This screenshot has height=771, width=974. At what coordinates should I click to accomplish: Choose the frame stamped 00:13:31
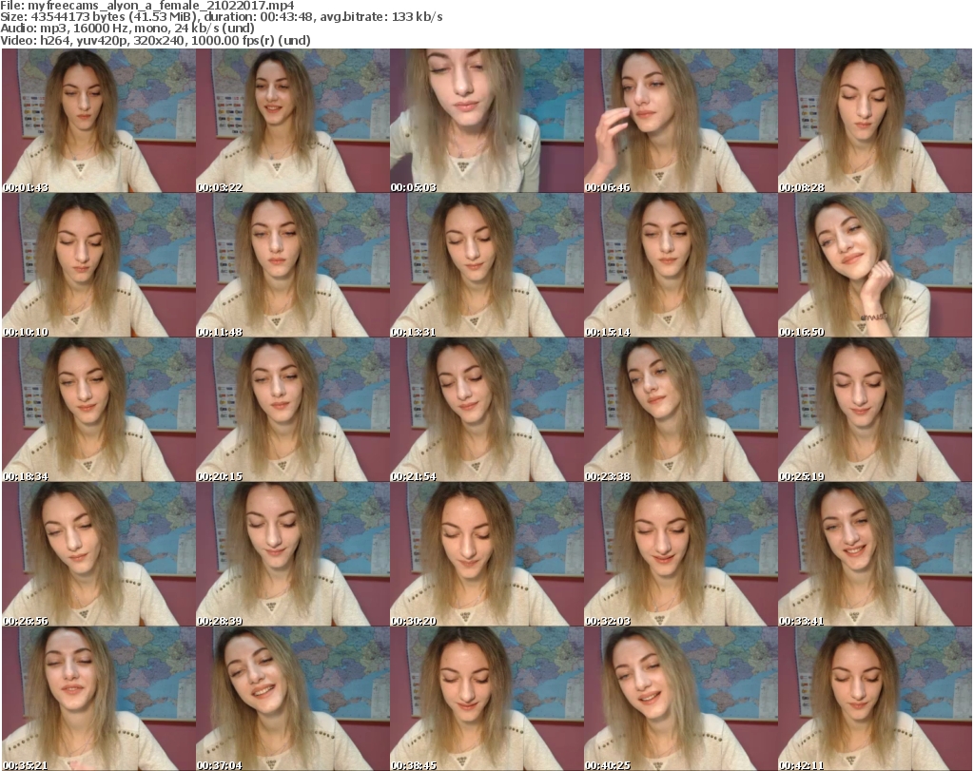tap(487, 265)
